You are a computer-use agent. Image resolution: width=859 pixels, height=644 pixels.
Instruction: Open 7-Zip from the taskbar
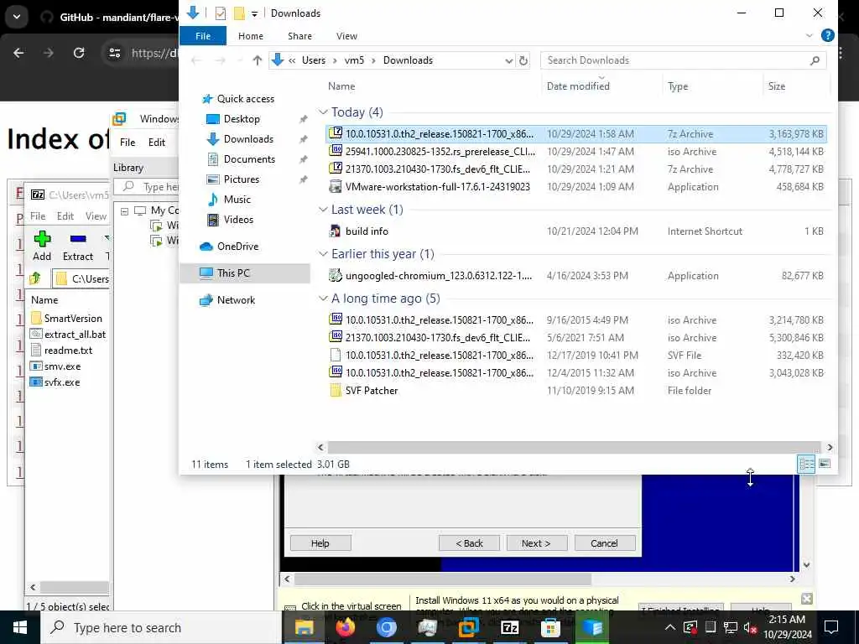(x=509, y=627)
